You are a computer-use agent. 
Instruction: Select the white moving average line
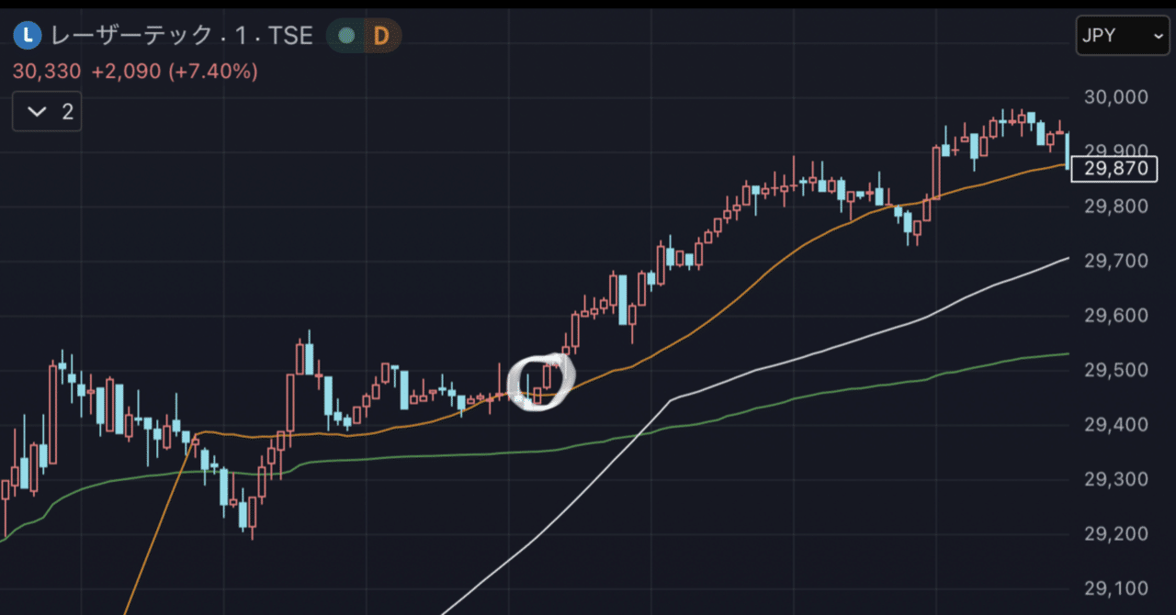[827, 349]
